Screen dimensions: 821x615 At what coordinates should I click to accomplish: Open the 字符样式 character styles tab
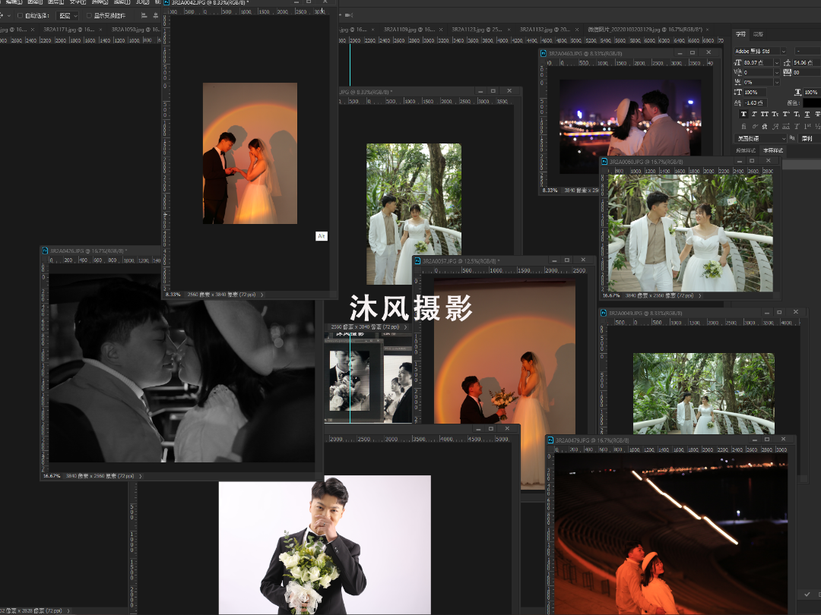773,150
